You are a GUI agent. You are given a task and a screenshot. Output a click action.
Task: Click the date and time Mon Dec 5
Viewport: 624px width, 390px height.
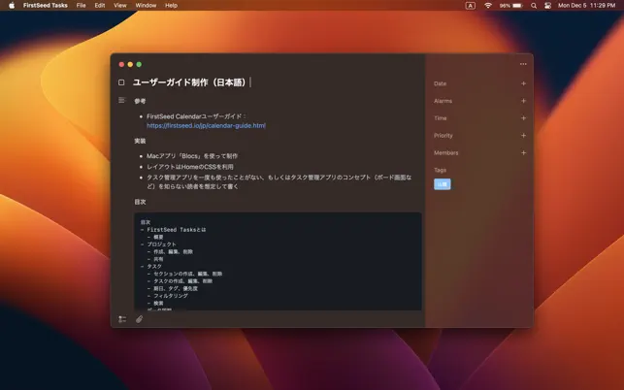pos(586,6)
